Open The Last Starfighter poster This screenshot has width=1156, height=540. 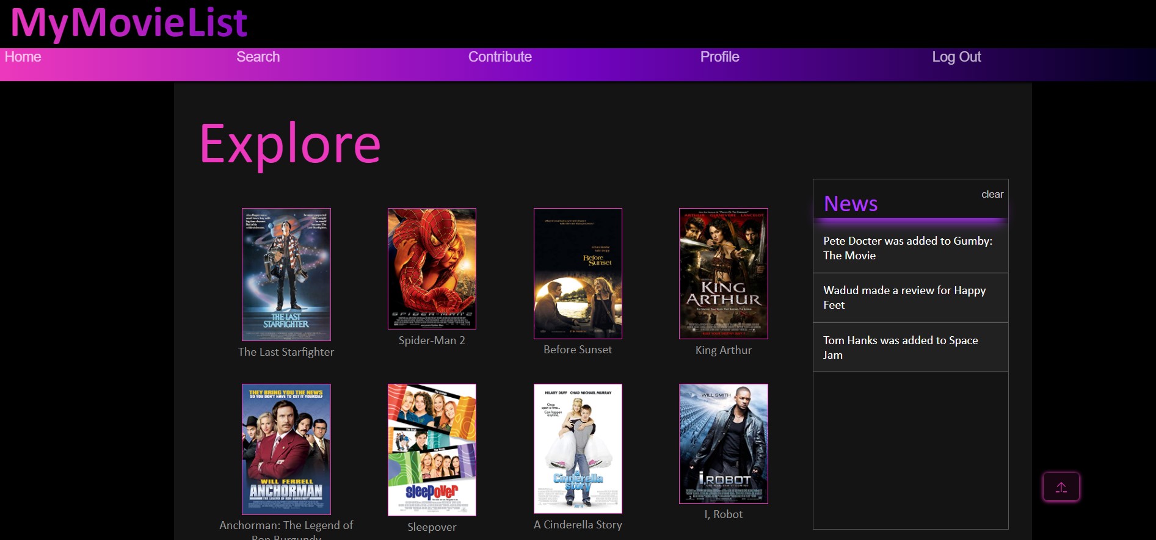pos(286,275)
